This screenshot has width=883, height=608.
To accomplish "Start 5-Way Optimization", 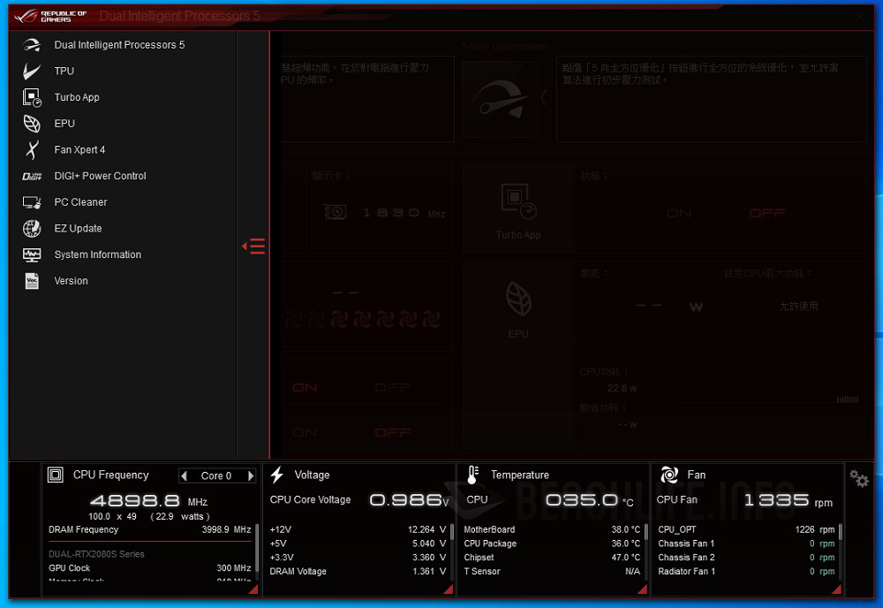I will pyautogui.click(x=499, y=97).
